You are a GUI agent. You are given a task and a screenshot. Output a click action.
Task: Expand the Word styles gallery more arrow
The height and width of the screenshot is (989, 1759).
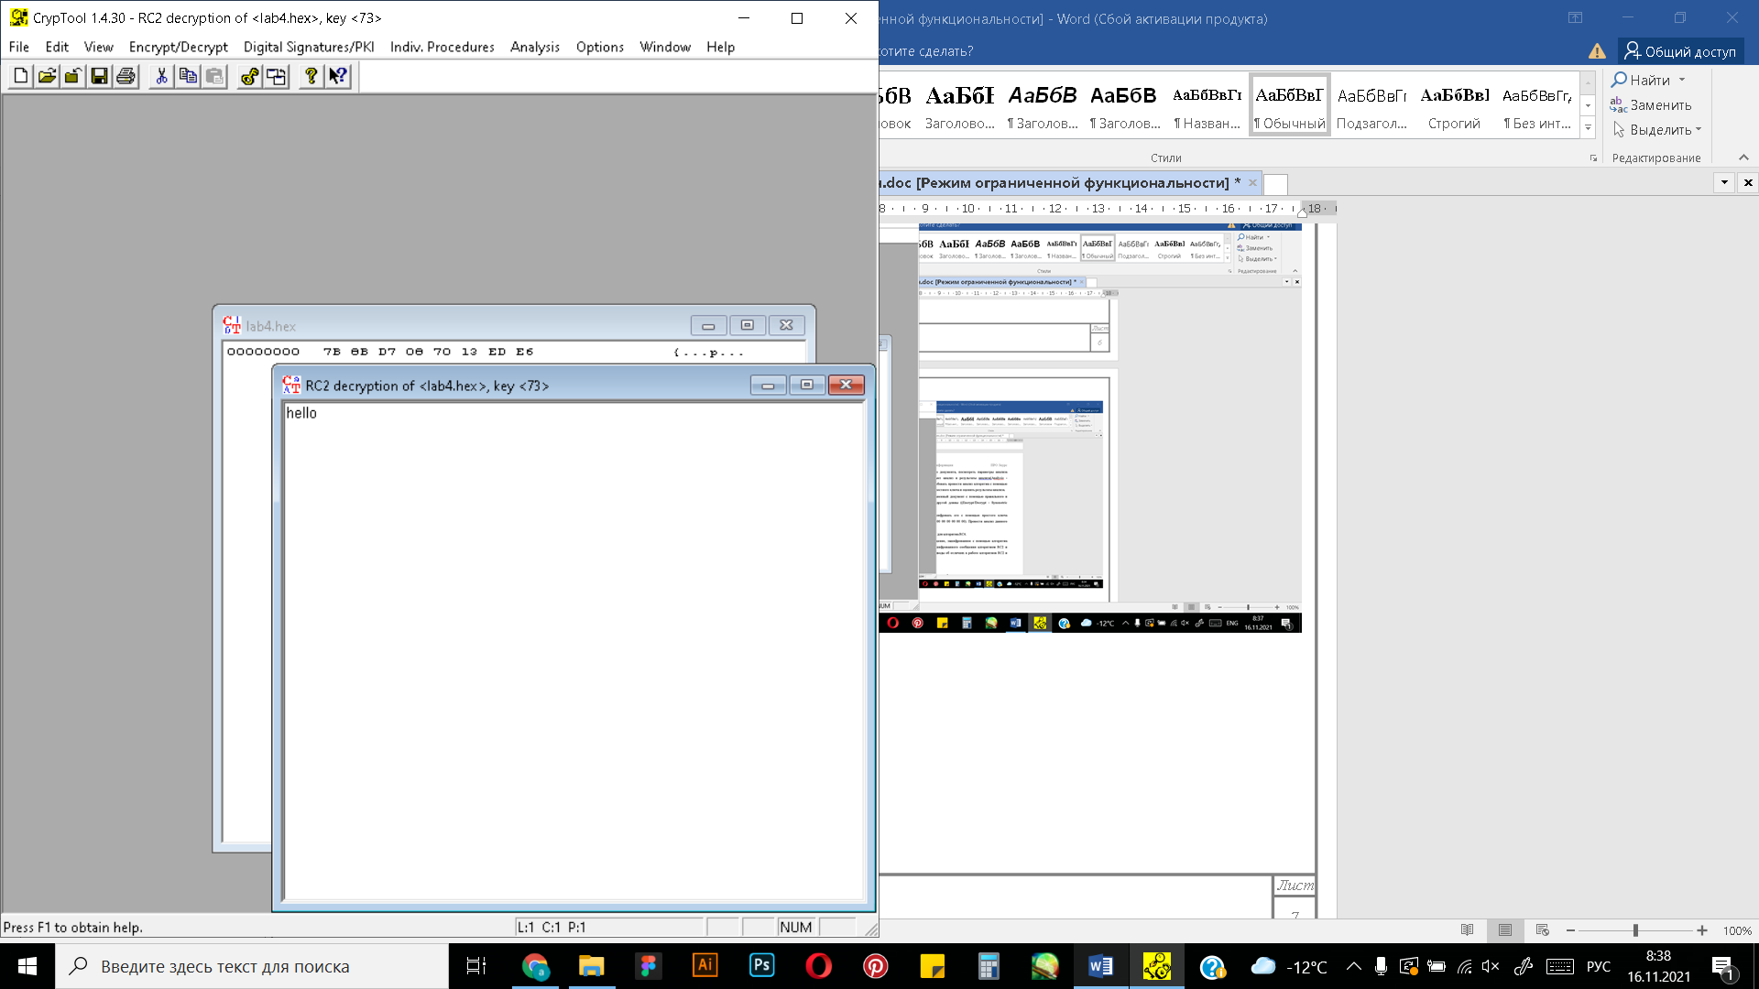[x=1589, y=128]
